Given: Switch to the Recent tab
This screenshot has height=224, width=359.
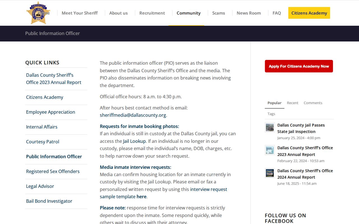Looking at the screenshot, I should point(293,103).
